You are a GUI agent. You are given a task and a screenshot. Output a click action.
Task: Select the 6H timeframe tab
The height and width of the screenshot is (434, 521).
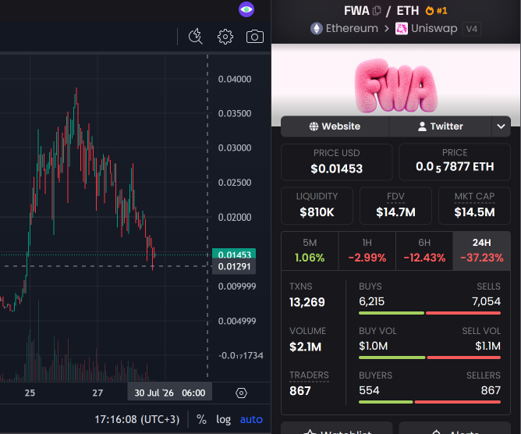pyautogui.click(x=424, y=251)
